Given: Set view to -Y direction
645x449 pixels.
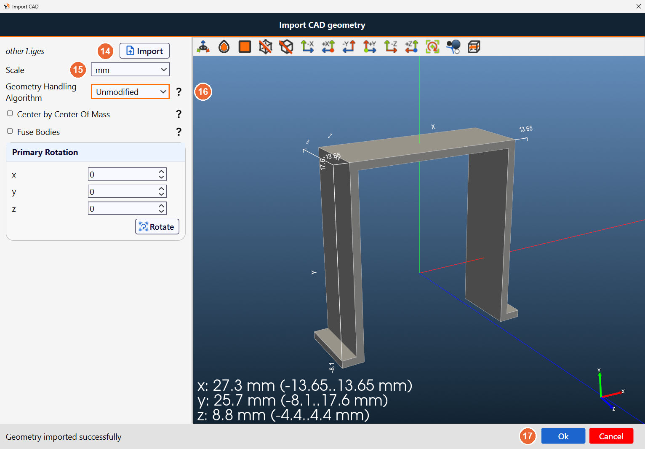Looking at the screenshot, I should point(349,47).
